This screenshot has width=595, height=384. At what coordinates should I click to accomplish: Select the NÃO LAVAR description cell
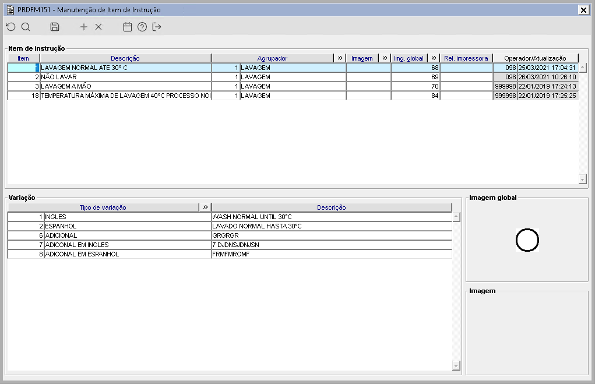click(x=125, y=77)
